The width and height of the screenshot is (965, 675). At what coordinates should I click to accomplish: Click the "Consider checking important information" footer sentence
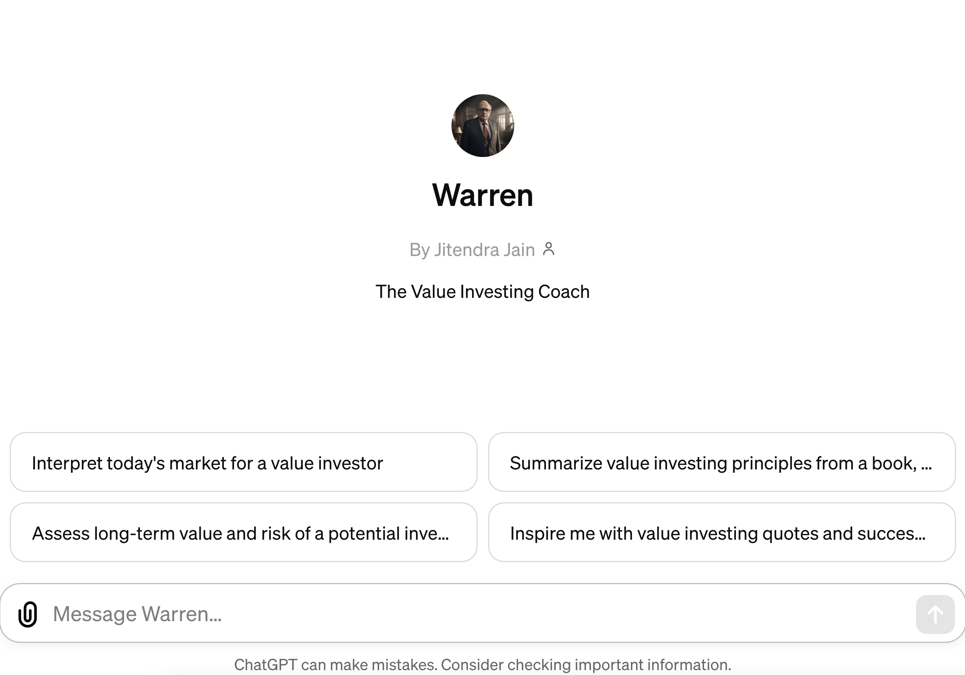[586, 665]
